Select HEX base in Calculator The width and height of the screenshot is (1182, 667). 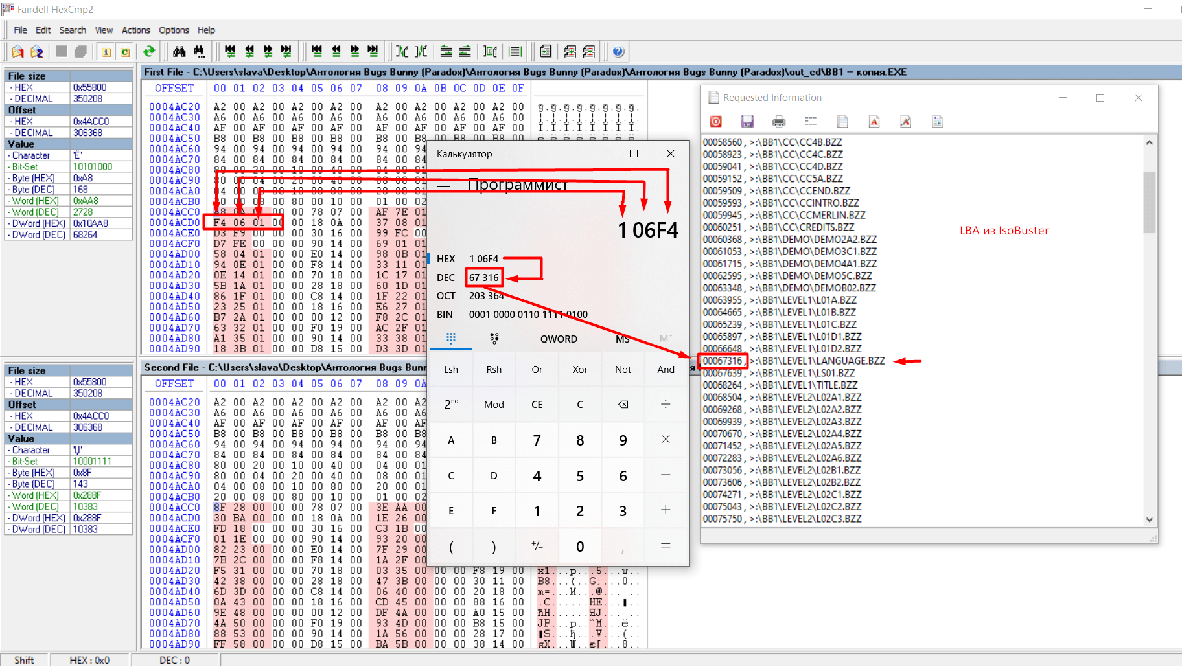point(446,258)
